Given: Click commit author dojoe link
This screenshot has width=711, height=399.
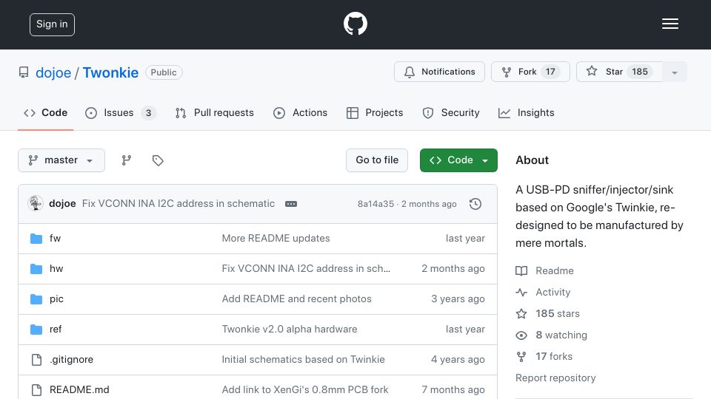Looking at the screenshot, I should point(62,204).
